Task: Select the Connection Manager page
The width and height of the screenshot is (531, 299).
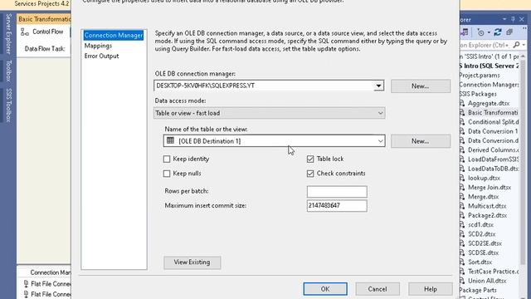Action: (114, 35)
